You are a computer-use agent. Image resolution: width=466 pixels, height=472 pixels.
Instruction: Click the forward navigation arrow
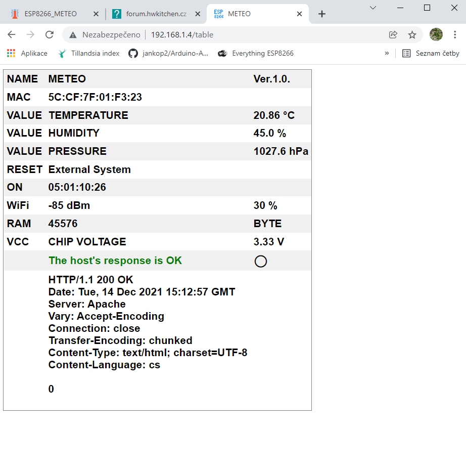[x=30, y=34]
